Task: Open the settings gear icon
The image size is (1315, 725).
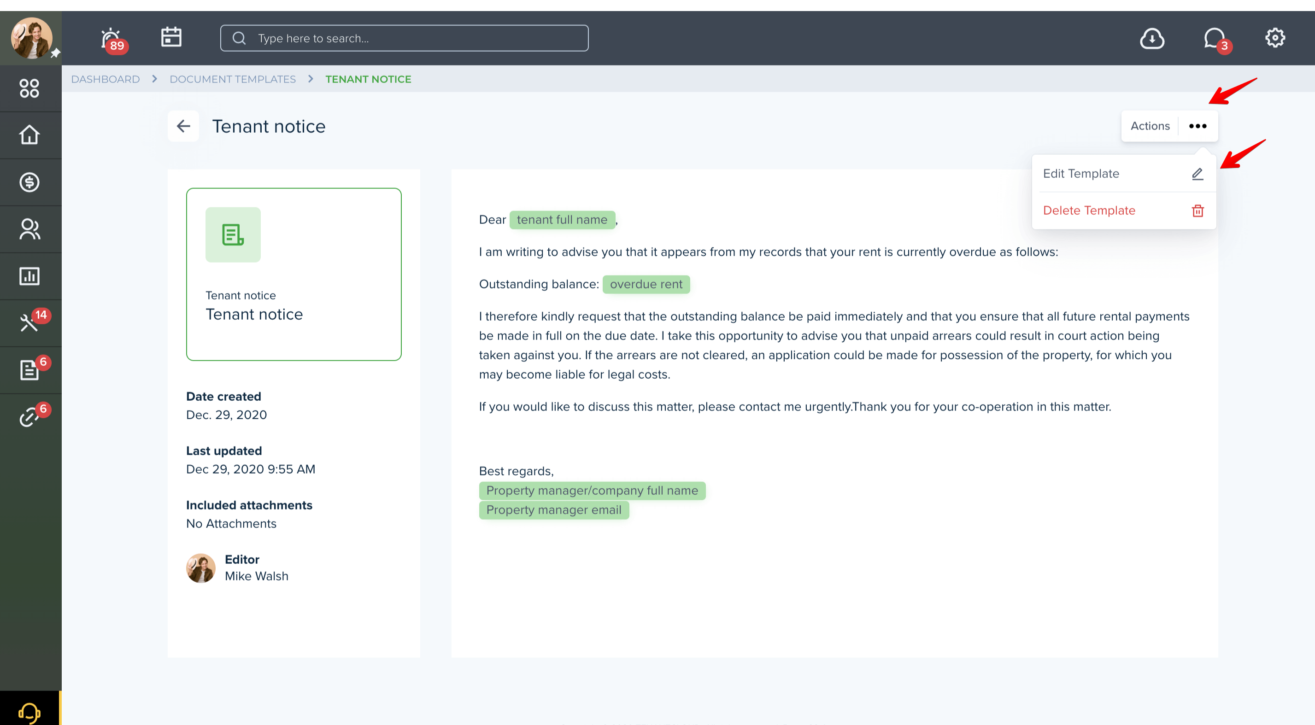Action: tap(1274, 38)
